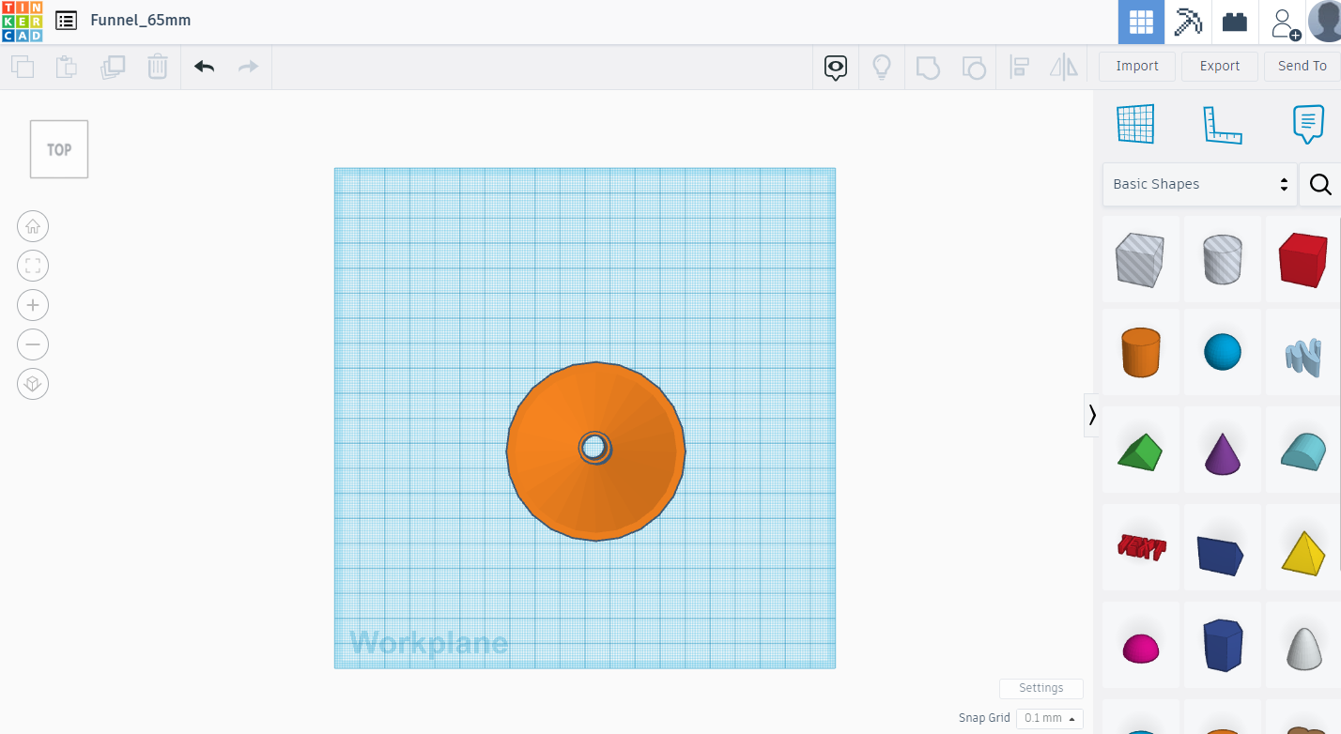Viewport: 1341px width, 734px height.
Task: Search shapes with the magnifier icon
Action: pos(1320,184)
